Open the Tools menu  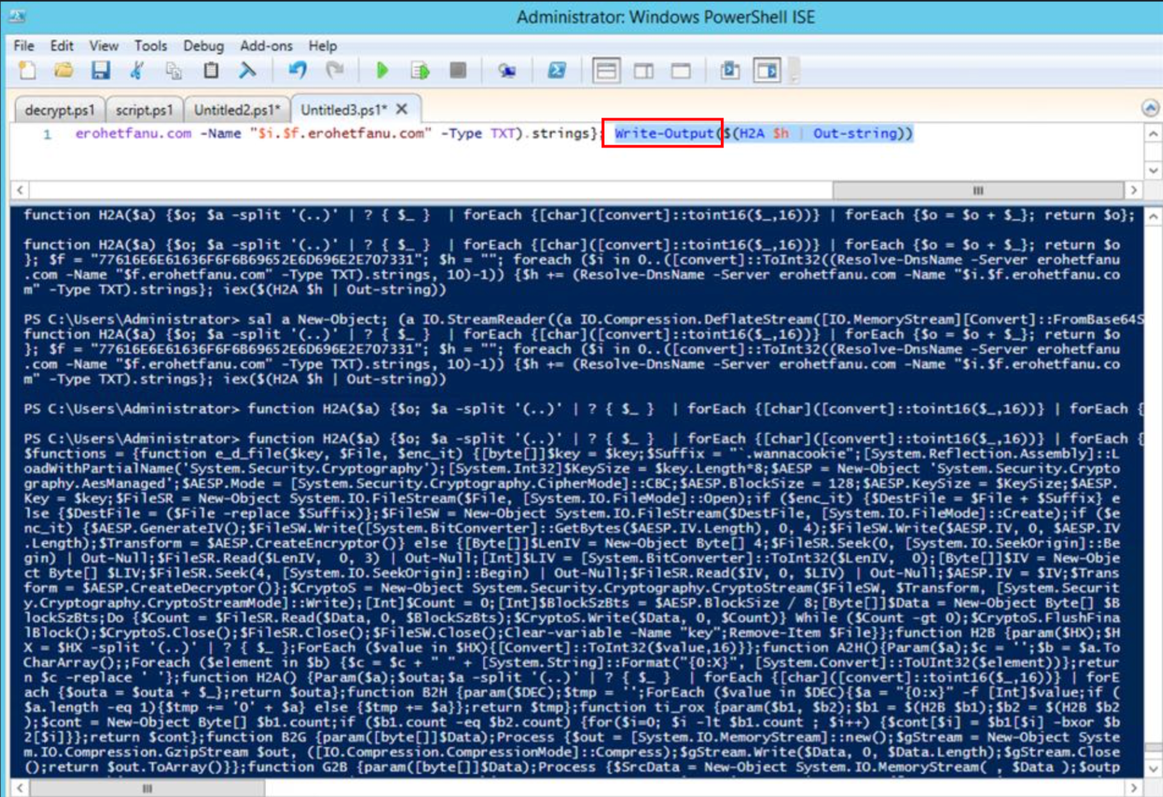point(150,46)
